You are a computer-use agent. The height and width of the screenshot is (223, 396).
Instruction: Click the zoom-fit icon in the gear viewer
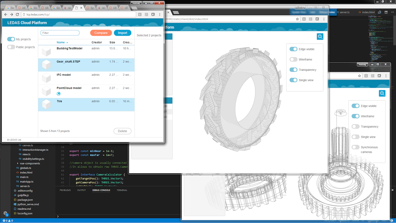[382, 94]
